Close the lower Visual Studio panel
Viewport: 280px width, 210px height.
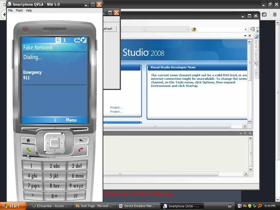250,133
